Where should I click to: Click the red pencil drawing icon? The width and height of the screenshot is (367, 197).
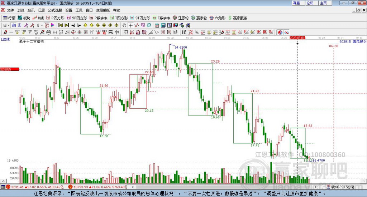click(5, 33)
